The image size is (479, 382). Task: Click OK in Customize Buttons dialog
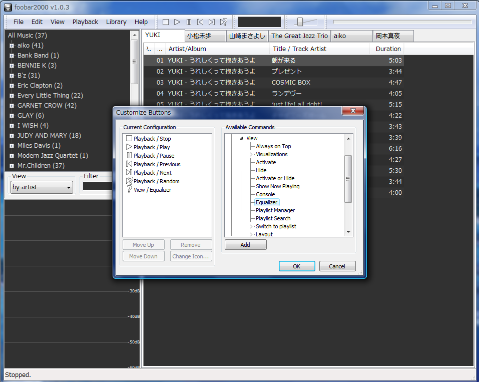pos(297,266)
